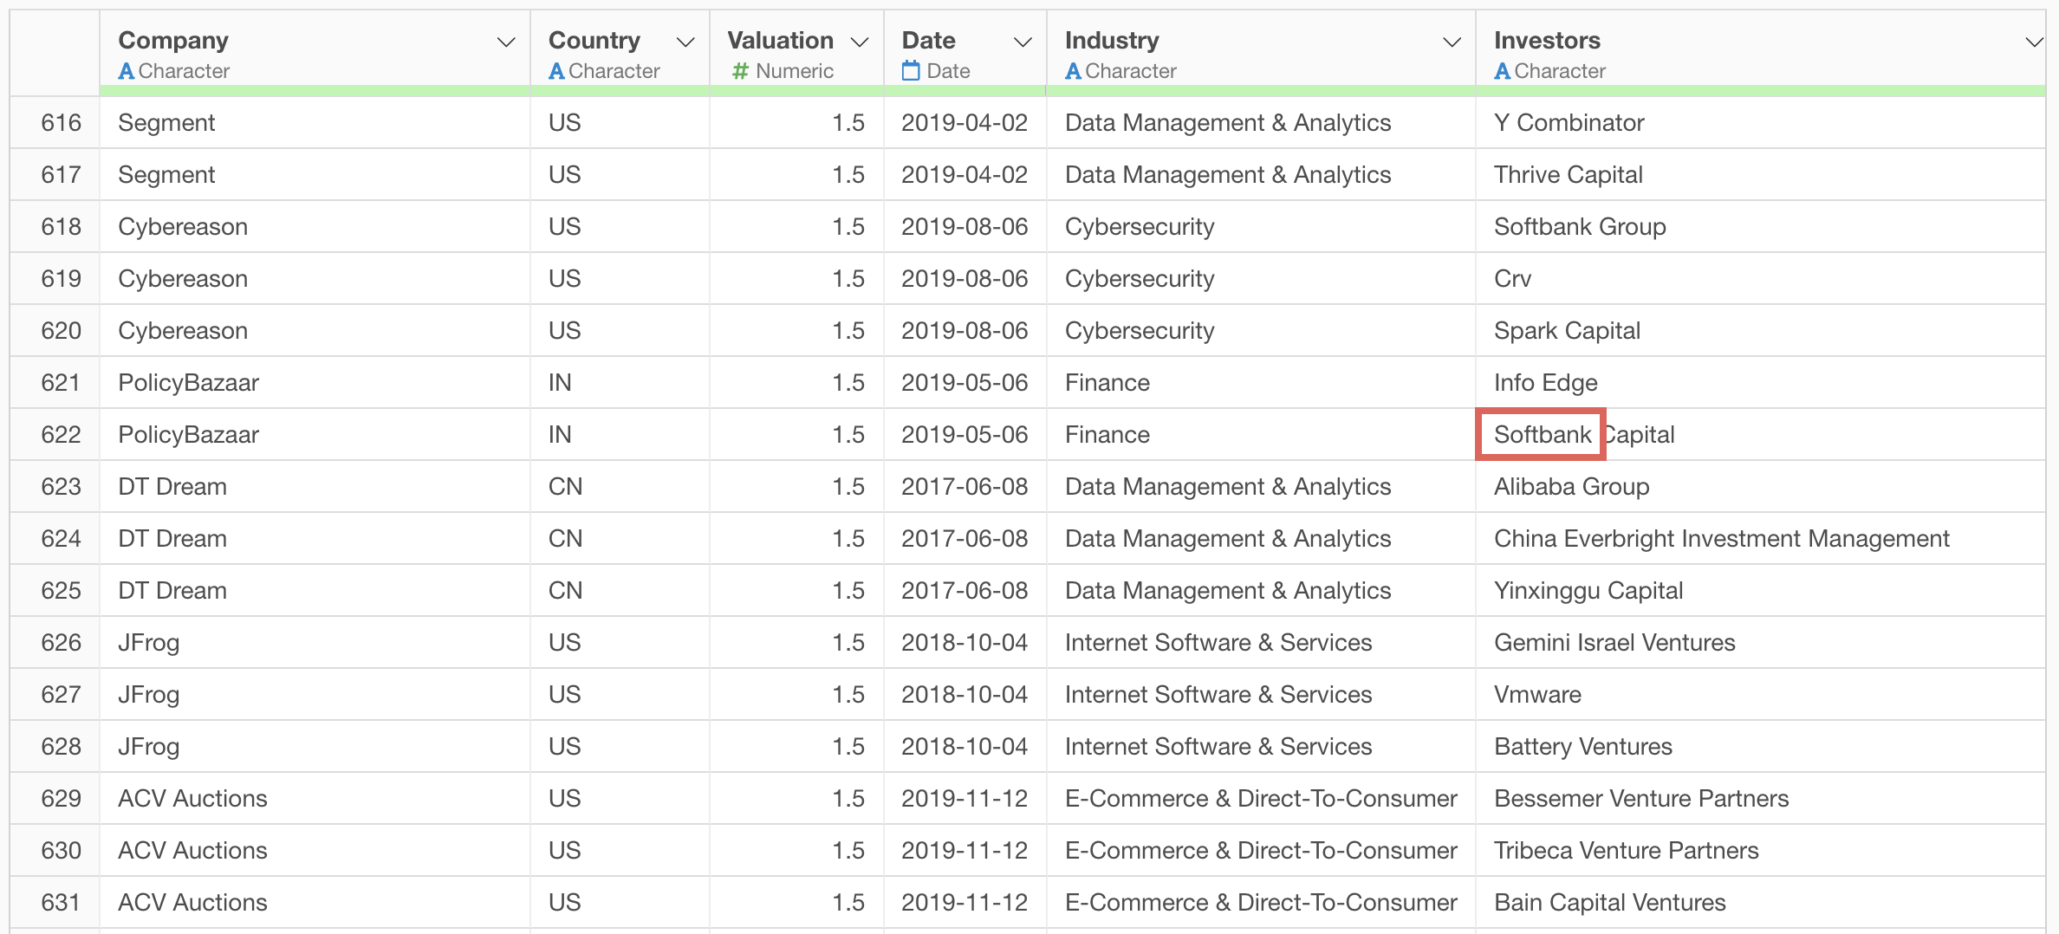
Task: Click Segment company cell in row 617
Action: (315, 174)
